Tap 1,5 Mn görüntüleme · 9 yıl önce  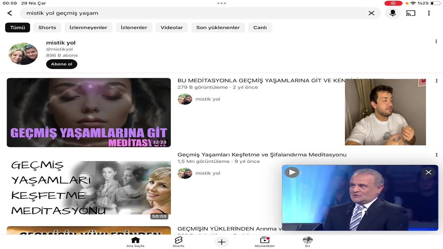coord(219,162)
